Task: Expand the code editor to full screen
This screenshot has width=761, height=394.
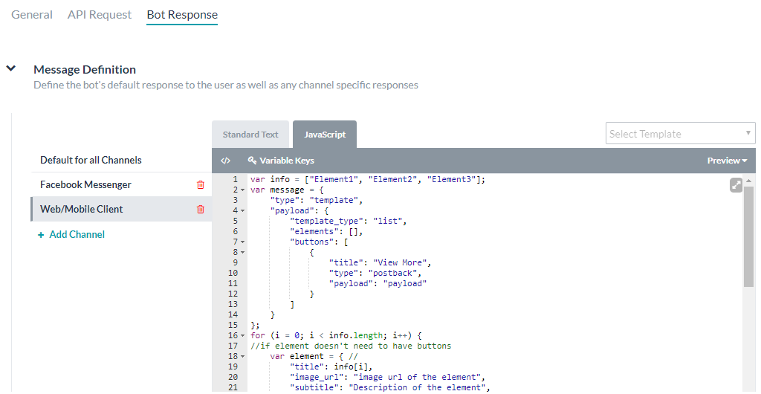Action: [736, 185]
